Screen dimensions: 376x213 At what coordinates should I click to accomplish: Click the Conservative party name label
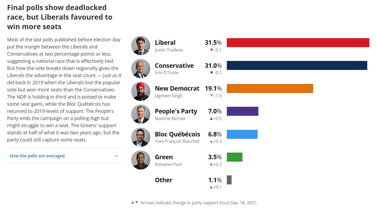tap(174, 65)
